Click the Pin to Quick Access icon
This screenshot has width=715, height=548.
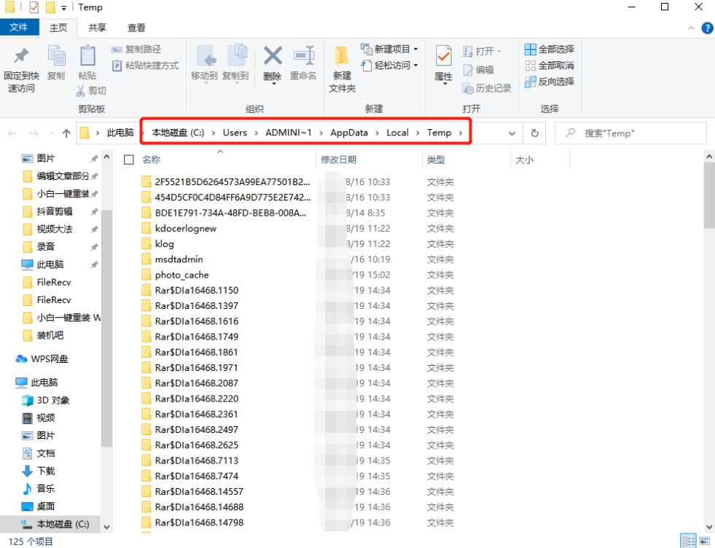(21, 57)
